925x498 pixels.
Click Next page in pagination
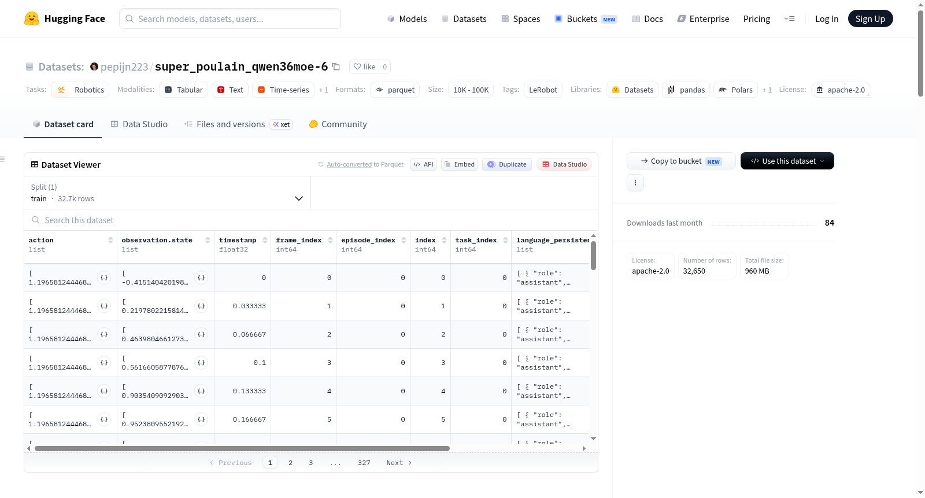[399, 463]
